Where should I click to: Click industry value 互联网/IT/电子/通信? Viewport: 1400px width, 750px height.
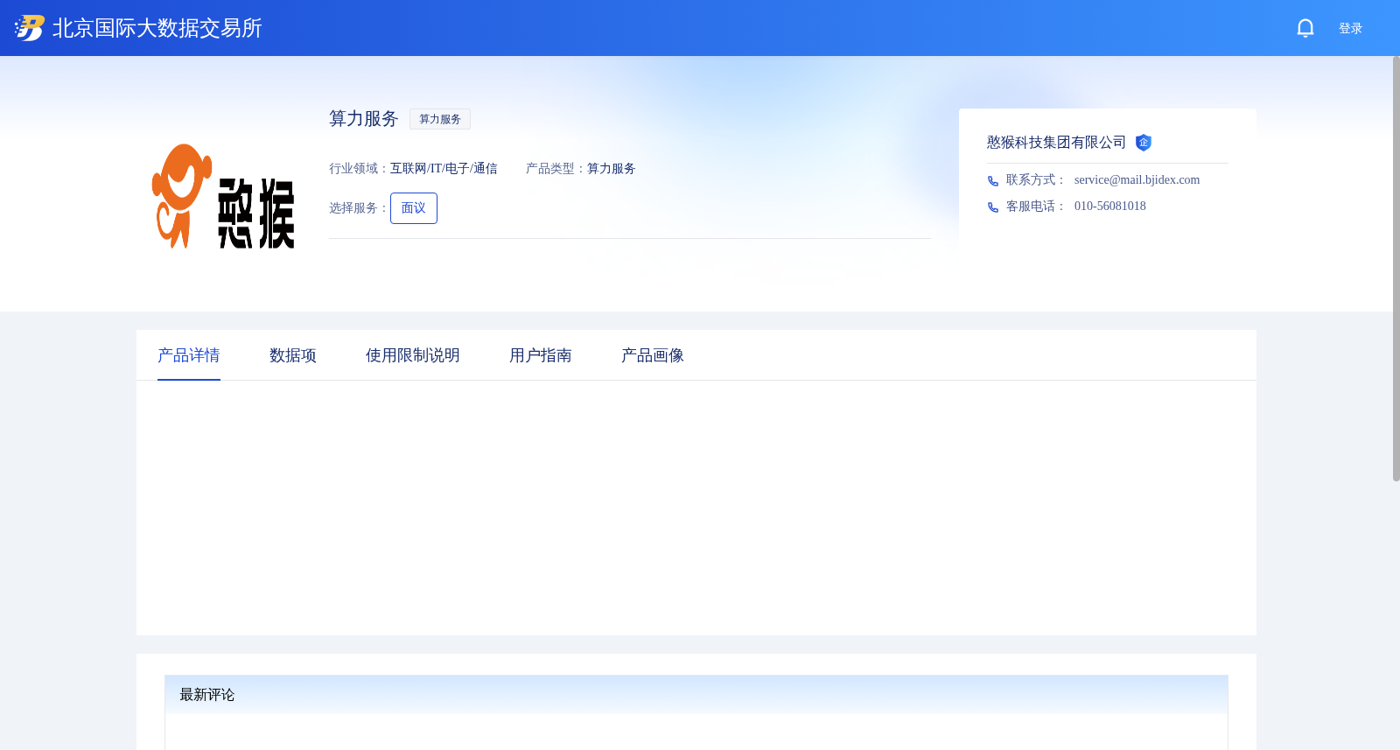click(x=444, y=169)
